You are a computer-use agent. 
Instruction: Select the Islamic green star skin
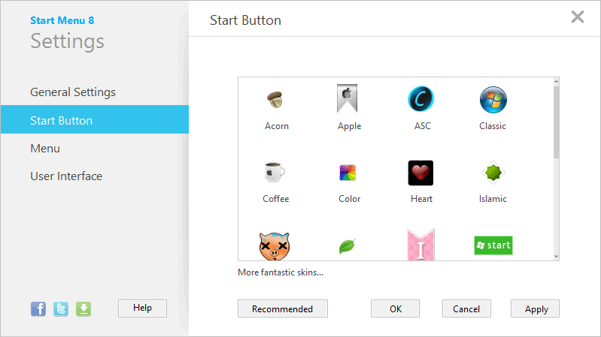coord(493,173)
